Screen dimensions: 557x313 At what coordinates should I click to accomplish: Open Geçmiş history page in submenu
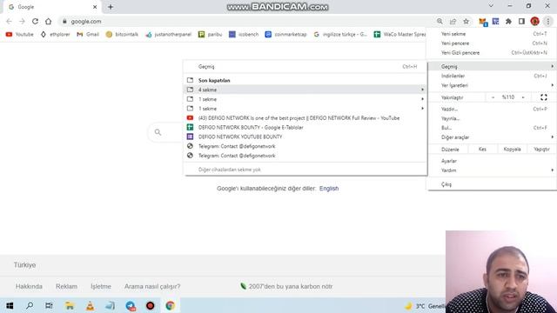pos(305,66)
